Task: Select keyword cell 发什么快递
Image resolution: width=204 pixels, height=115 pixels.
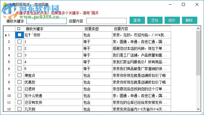Action: point(53,96)
